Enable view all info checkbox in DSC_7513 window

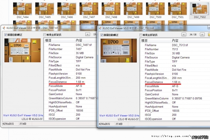coord(141,35)
